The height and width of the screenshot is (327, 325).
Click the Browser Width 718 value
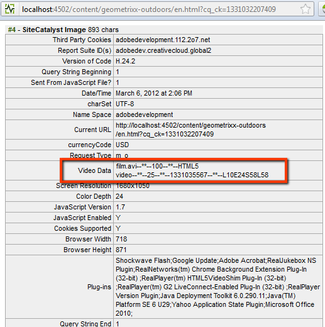click(121, 239)
